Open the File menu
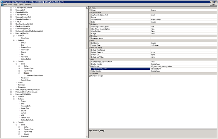Viewport: 218px width, 139px height. (5, 5)
